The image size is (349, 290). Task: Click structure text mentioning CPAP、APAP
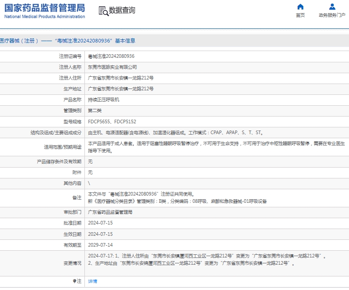[176, 132]
